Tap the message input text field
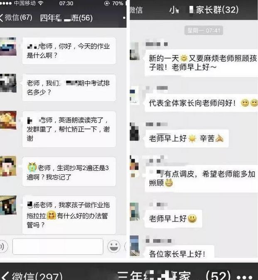The width and height of the screenshot is (258, 280). tap(58, 246)
